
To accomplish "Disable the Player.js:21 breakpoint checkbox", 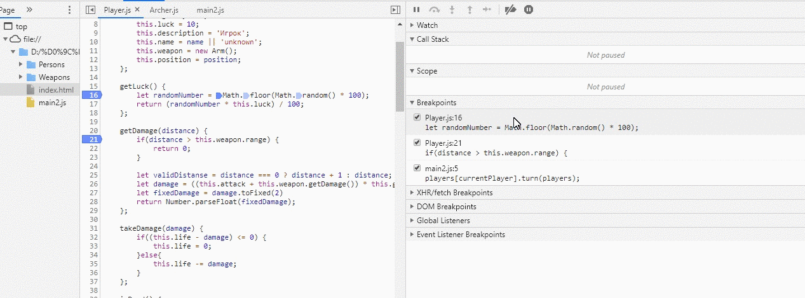I will coord(417,143).
